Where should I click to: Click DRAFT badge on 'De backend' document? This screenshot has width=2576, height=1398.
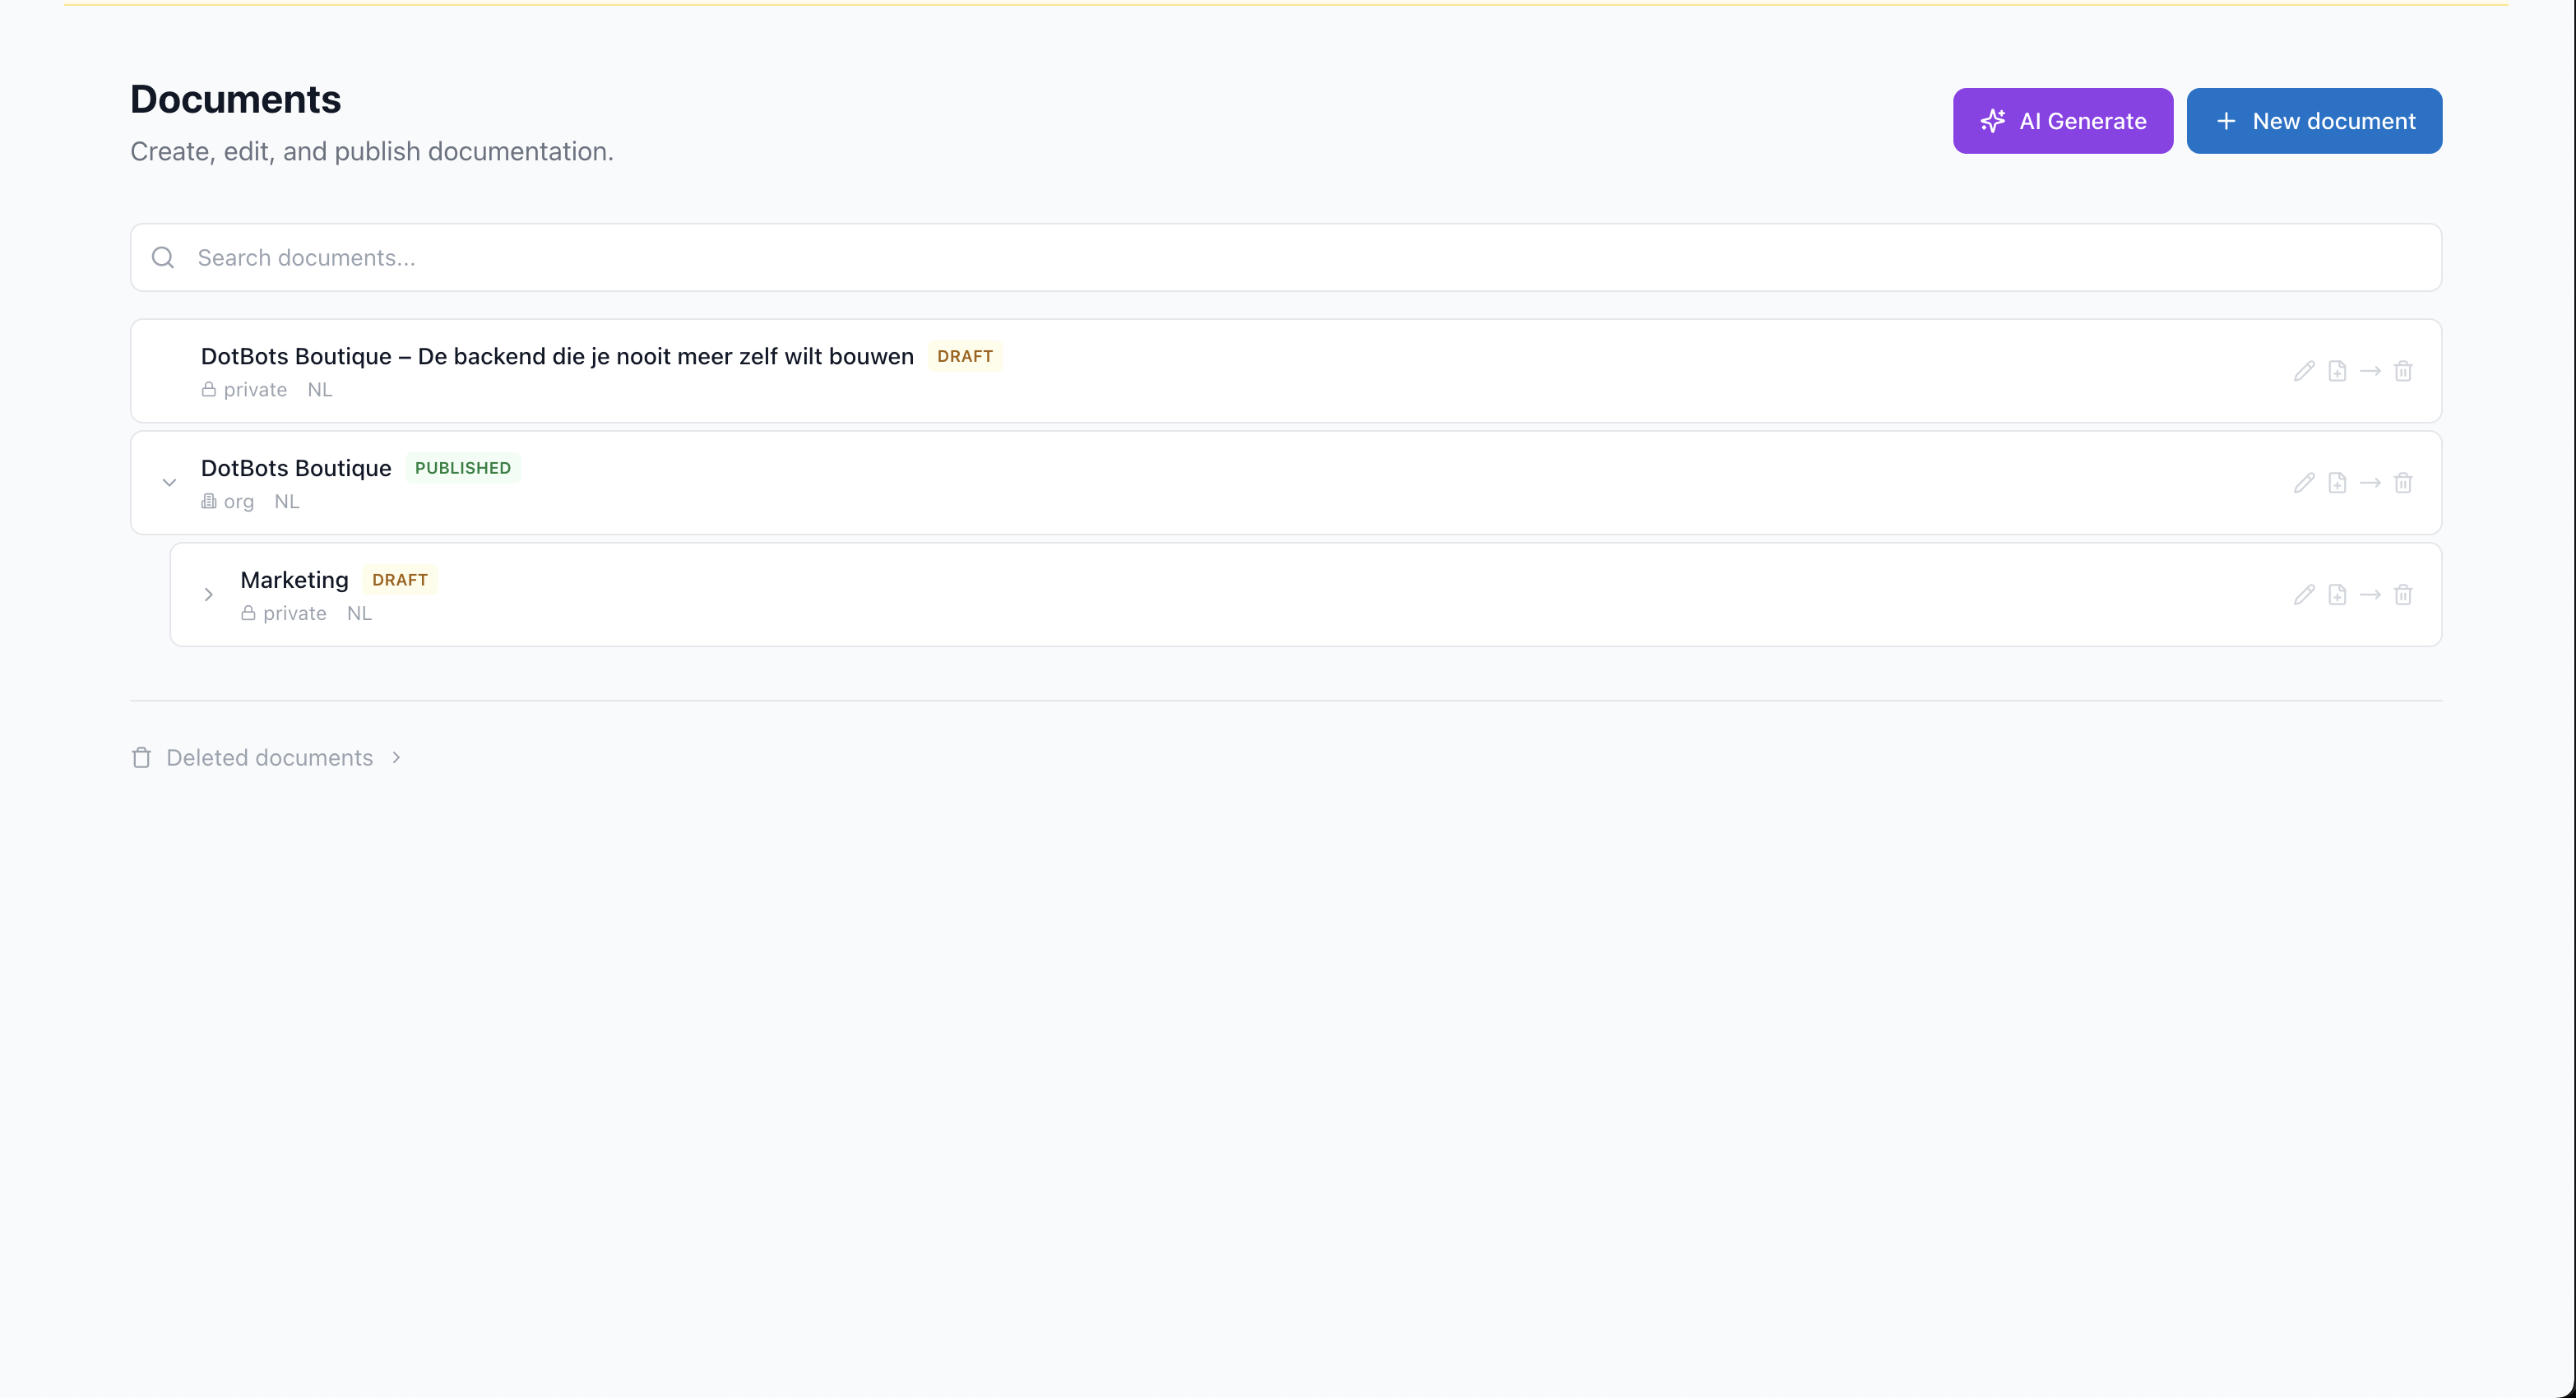[965, 356]
